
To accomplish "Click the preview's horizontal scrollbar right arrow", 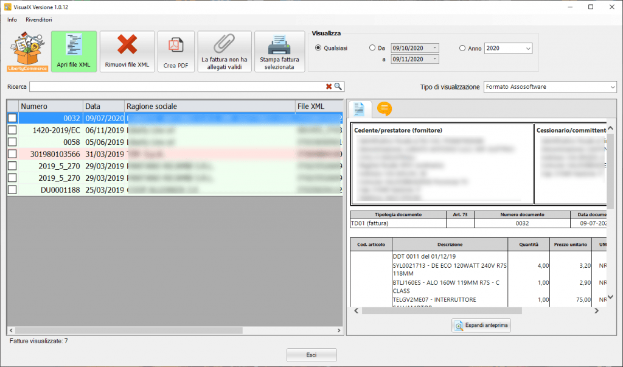I will click(x=597, y=312).
